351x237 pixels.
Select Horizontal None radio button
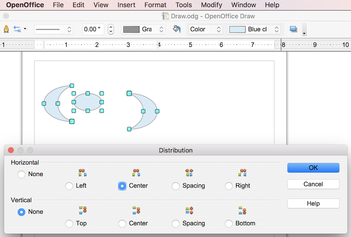[x=21, y=174]
